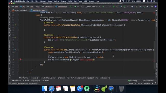
Task: Open Finder from the dock
Action: click(x=44, y=89)
